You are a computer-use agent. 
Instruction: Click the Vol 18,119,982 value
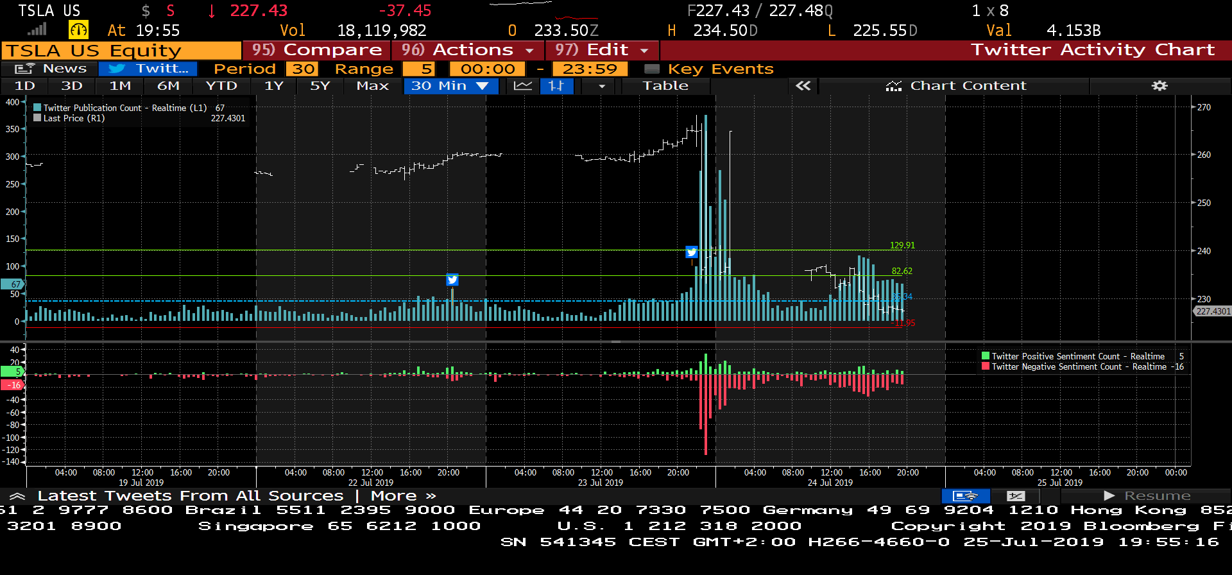[381, 30]
